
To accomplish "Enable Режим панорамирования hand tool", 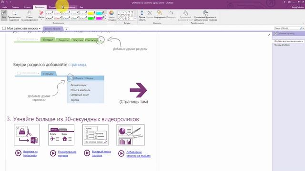I will pyautogui.click(x=30, y=16).
